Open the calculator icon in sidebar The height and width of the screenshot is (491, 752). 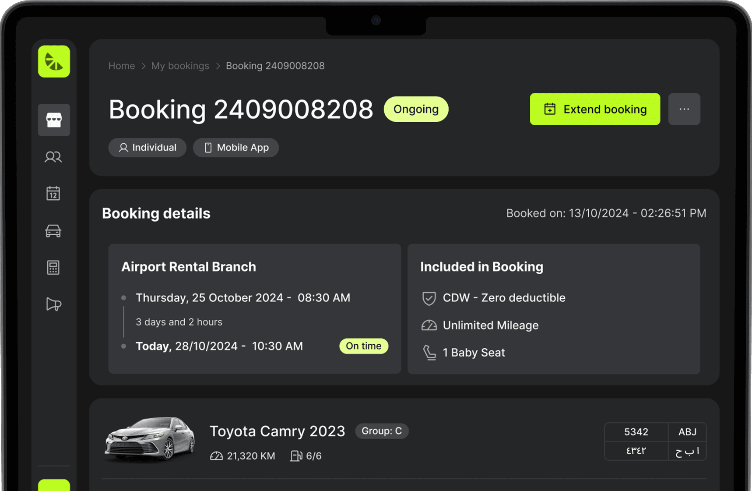(53, 268)
